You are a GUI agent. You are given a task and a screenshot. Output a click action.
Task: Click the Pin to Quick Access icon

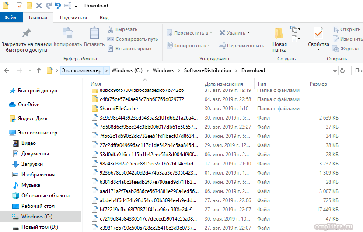[x=27, y=33]
